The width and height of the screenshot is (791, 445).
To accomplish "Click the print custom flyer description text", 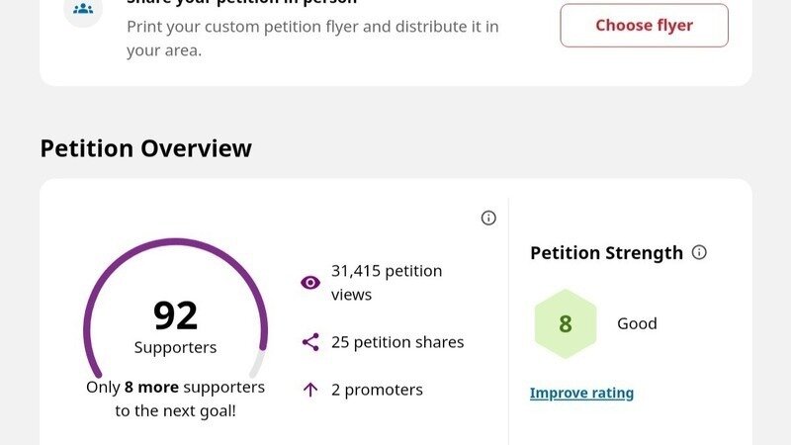I will click(x=312, y=38).
